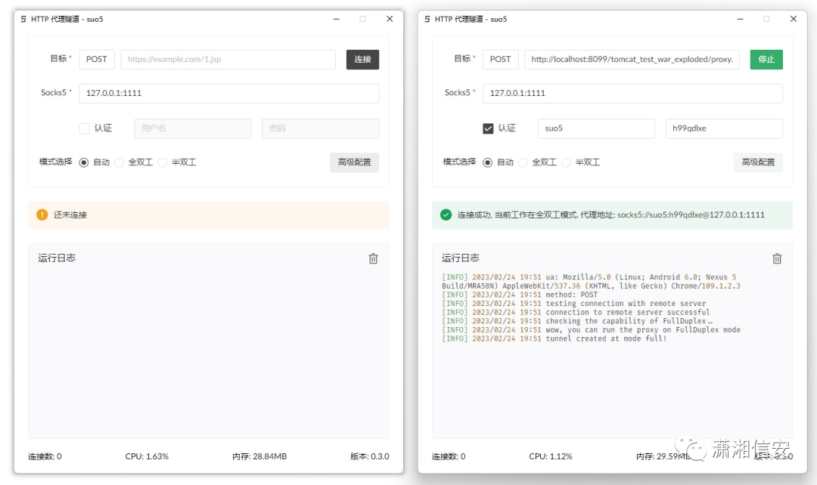The image size is (817, 485).
Task: Clear the run log in right window
Action: [777, 258]
